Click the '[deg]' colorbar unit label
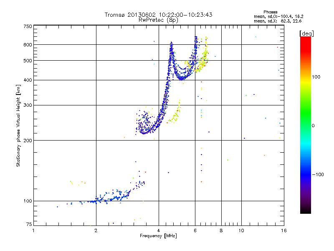This screenshot has height=251, width=334. pos(306,34)
